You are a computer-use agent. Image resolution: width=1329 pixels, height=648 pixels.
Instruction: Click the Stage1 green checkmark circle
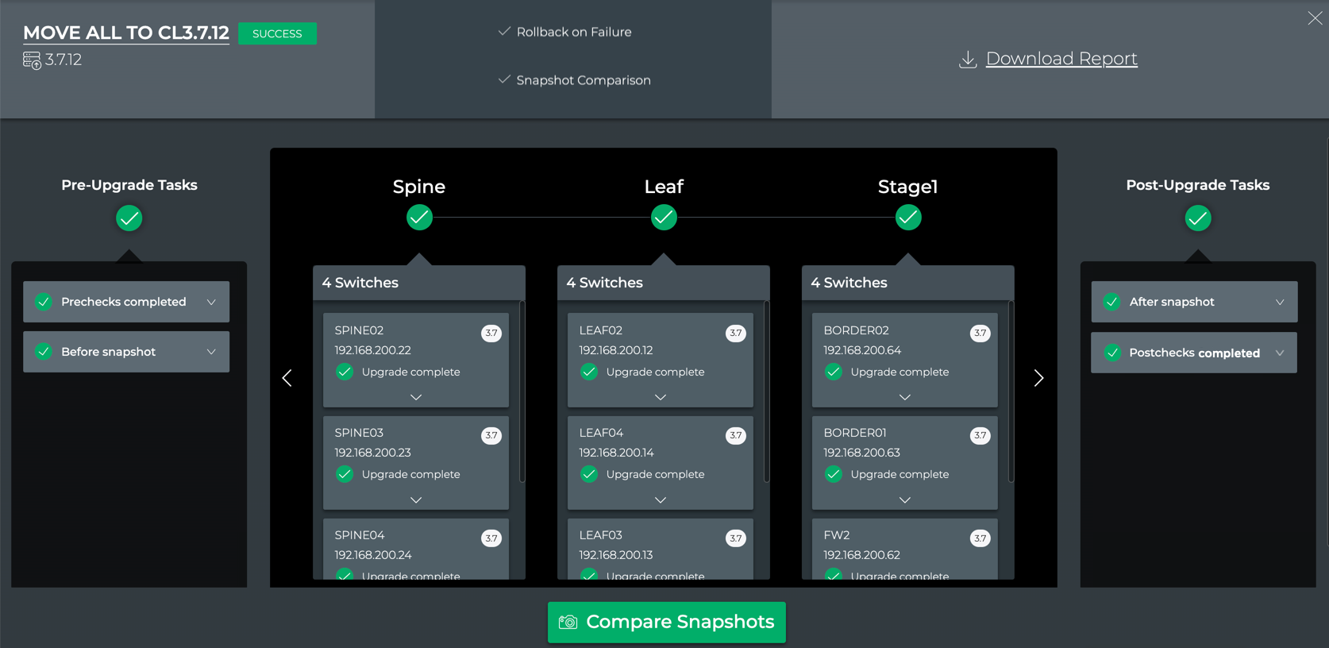pyautogui.click(x=908, y=217)
